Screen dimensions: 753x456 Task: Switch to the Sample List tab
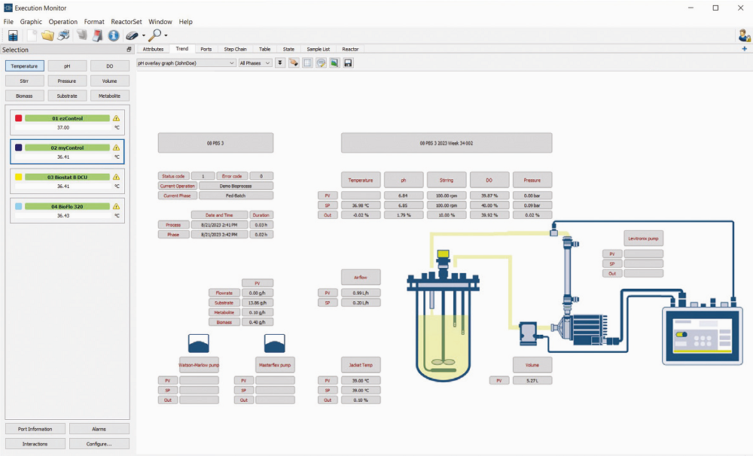319,49
